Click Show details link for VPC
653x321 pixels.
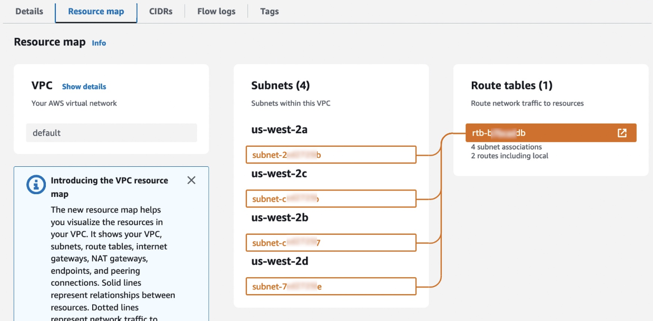coord(84,86)
